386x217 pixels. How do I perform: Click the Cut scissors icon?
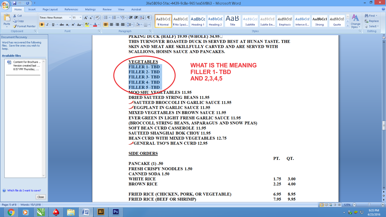pyautogui.click(x=15, y=16)
